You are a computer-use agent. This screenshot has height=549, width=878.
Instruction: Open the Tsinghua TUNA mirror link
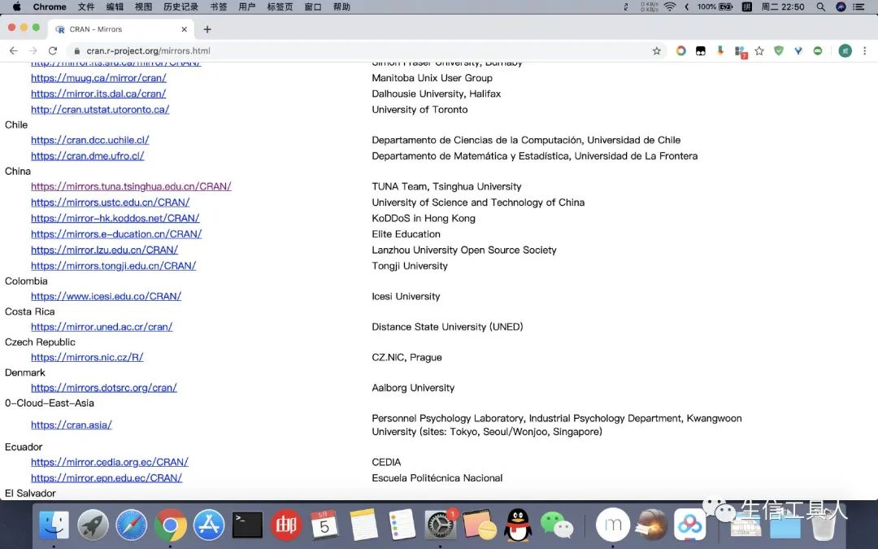pos(131,186)
